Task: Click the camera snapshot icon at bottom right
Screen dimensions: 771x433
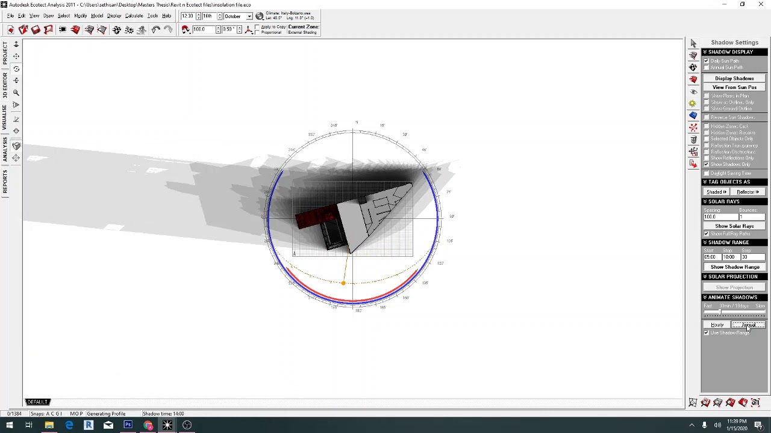Action: [755, 403]
